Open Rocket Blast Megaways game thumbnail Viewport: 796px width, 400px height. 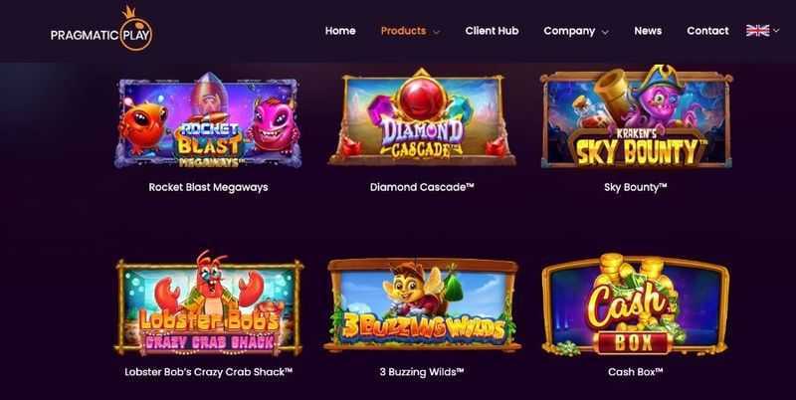coord(208,120)
